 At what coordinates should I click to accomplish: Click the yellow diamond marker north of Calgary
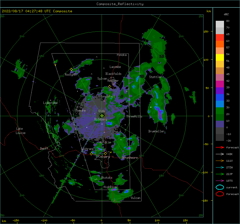[x=105, y=153]
